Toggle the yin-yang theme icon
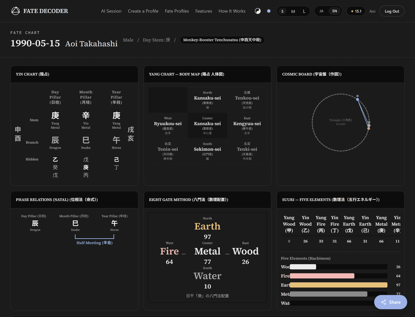 (258, 11)
